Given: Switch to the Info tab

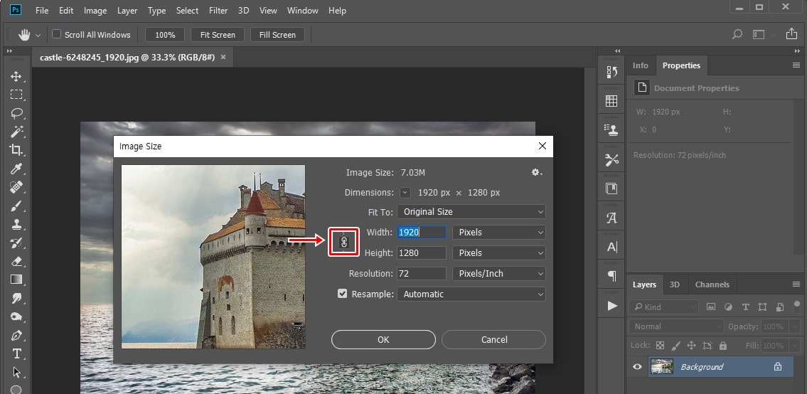Looking at the screenshot, I should 640,65.
